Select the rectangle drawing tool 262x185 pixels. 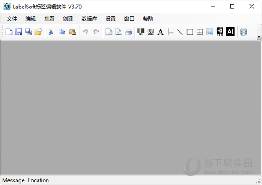tap(190, 32)
